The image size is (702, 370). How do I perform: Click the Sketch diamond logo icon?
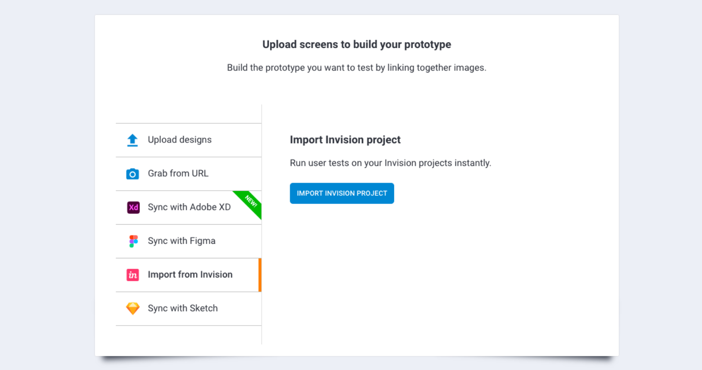(x=133, y=308)
